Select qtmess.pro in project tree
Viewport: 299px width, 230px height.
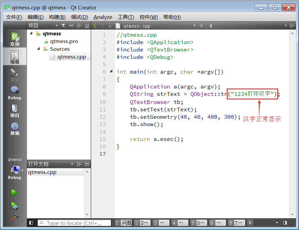pyautogui.click(x=64, y=41)
